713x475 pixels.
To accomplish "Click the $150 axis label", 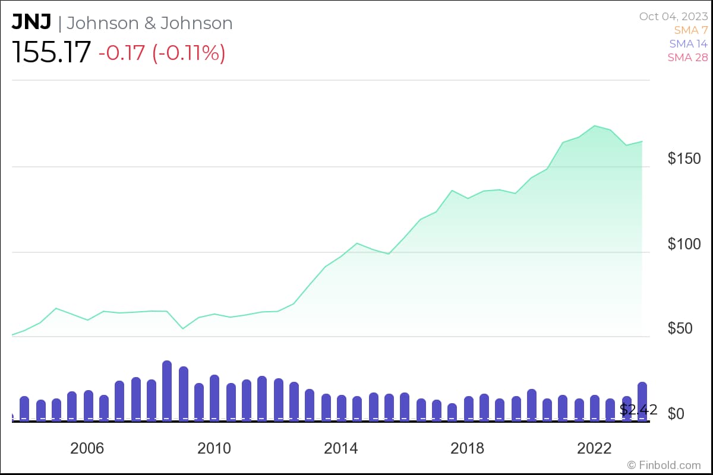I will [x=684, y=159].
